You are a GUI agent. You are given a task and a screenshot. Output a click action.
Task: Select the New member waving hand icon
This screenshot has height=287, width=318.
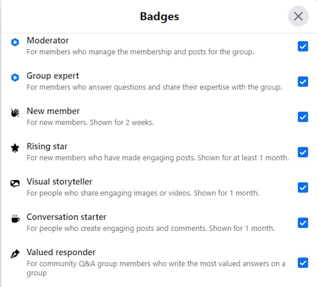[x=15, y=113]
